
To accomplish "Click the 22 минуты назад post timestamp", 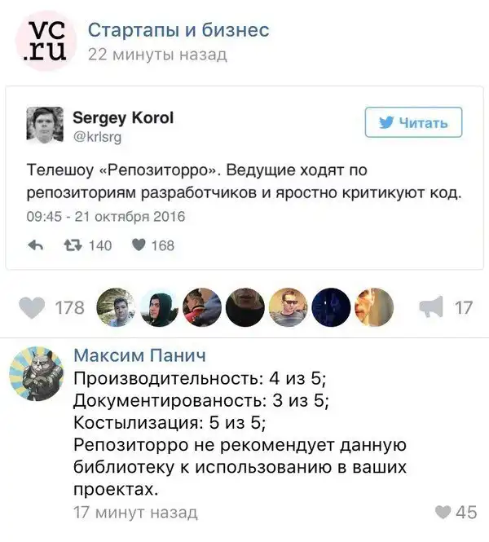I will [156, 55].
